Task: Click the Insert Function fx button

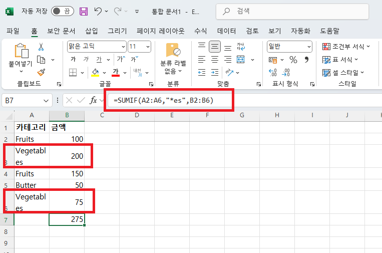Action: pyautogui.click(x=93, y=100)
